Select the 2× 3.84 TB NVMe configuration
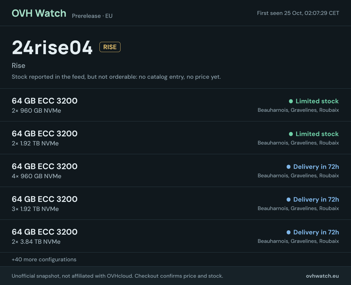The width and height of the screenshot is (351, 285). pos(175,236)
